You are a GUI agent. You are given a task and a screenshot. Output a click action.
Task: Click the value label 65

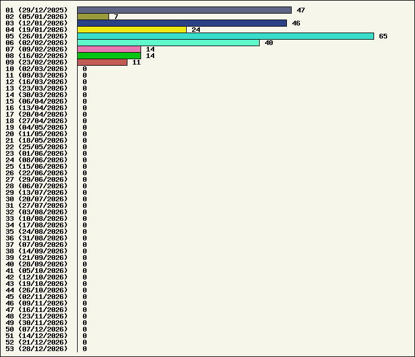pyautogui.click(x=383, y=36)
